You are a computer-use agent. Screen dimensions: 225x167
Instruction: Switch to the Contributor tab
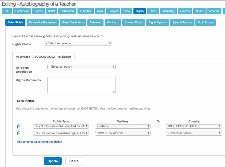point(22,11)
